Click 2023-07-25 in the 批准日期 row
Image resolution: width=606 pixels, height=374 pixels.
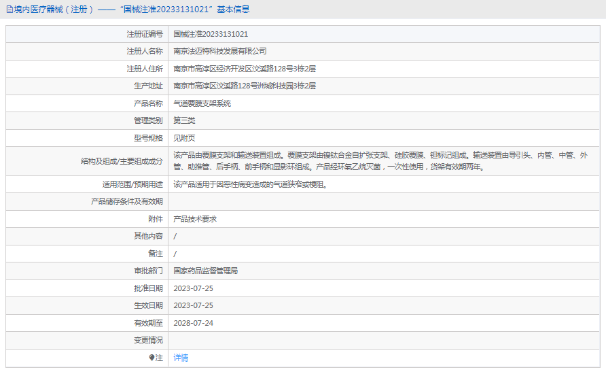193,288
